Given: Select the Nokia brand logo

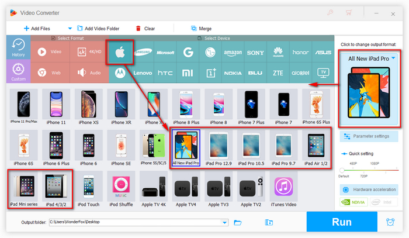Looking at the screenshot, I should click(233, 73).
